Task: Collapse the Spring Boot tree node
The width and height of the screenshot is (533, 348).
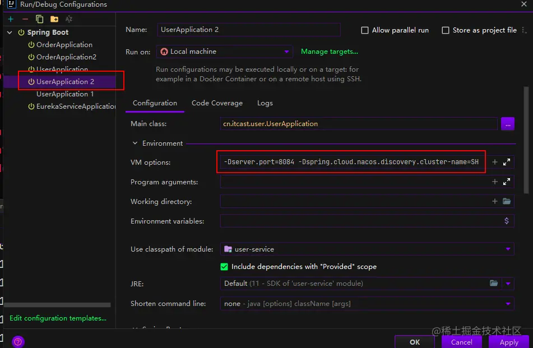Action: (10, 33)
